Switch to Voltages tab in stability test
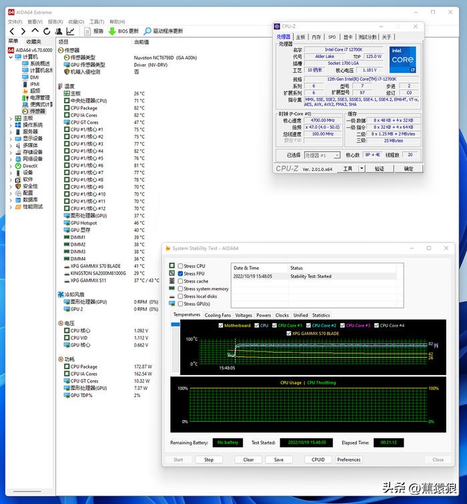 244,315
